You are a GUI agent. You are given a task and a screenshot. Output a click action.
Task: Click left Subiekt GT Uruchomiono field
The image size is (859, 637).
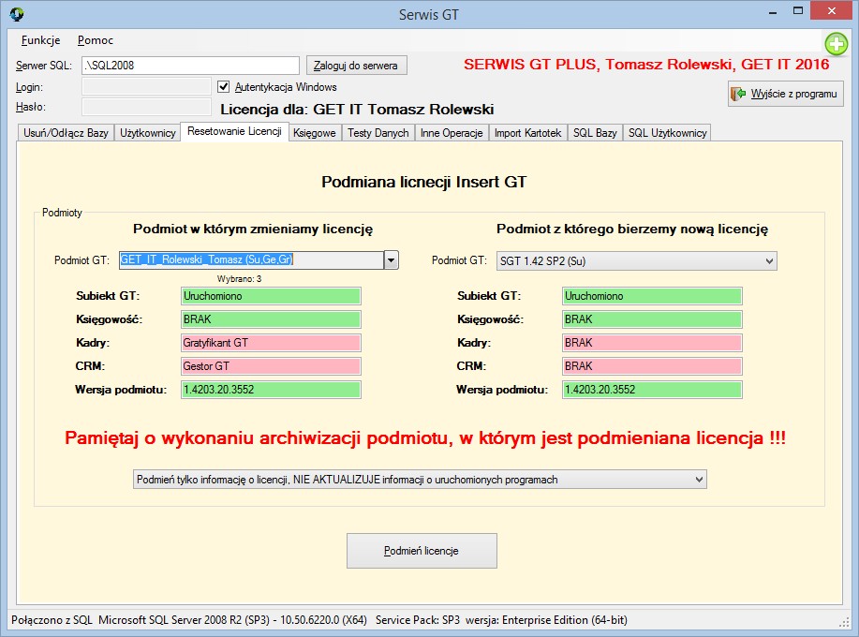(271, 296)
